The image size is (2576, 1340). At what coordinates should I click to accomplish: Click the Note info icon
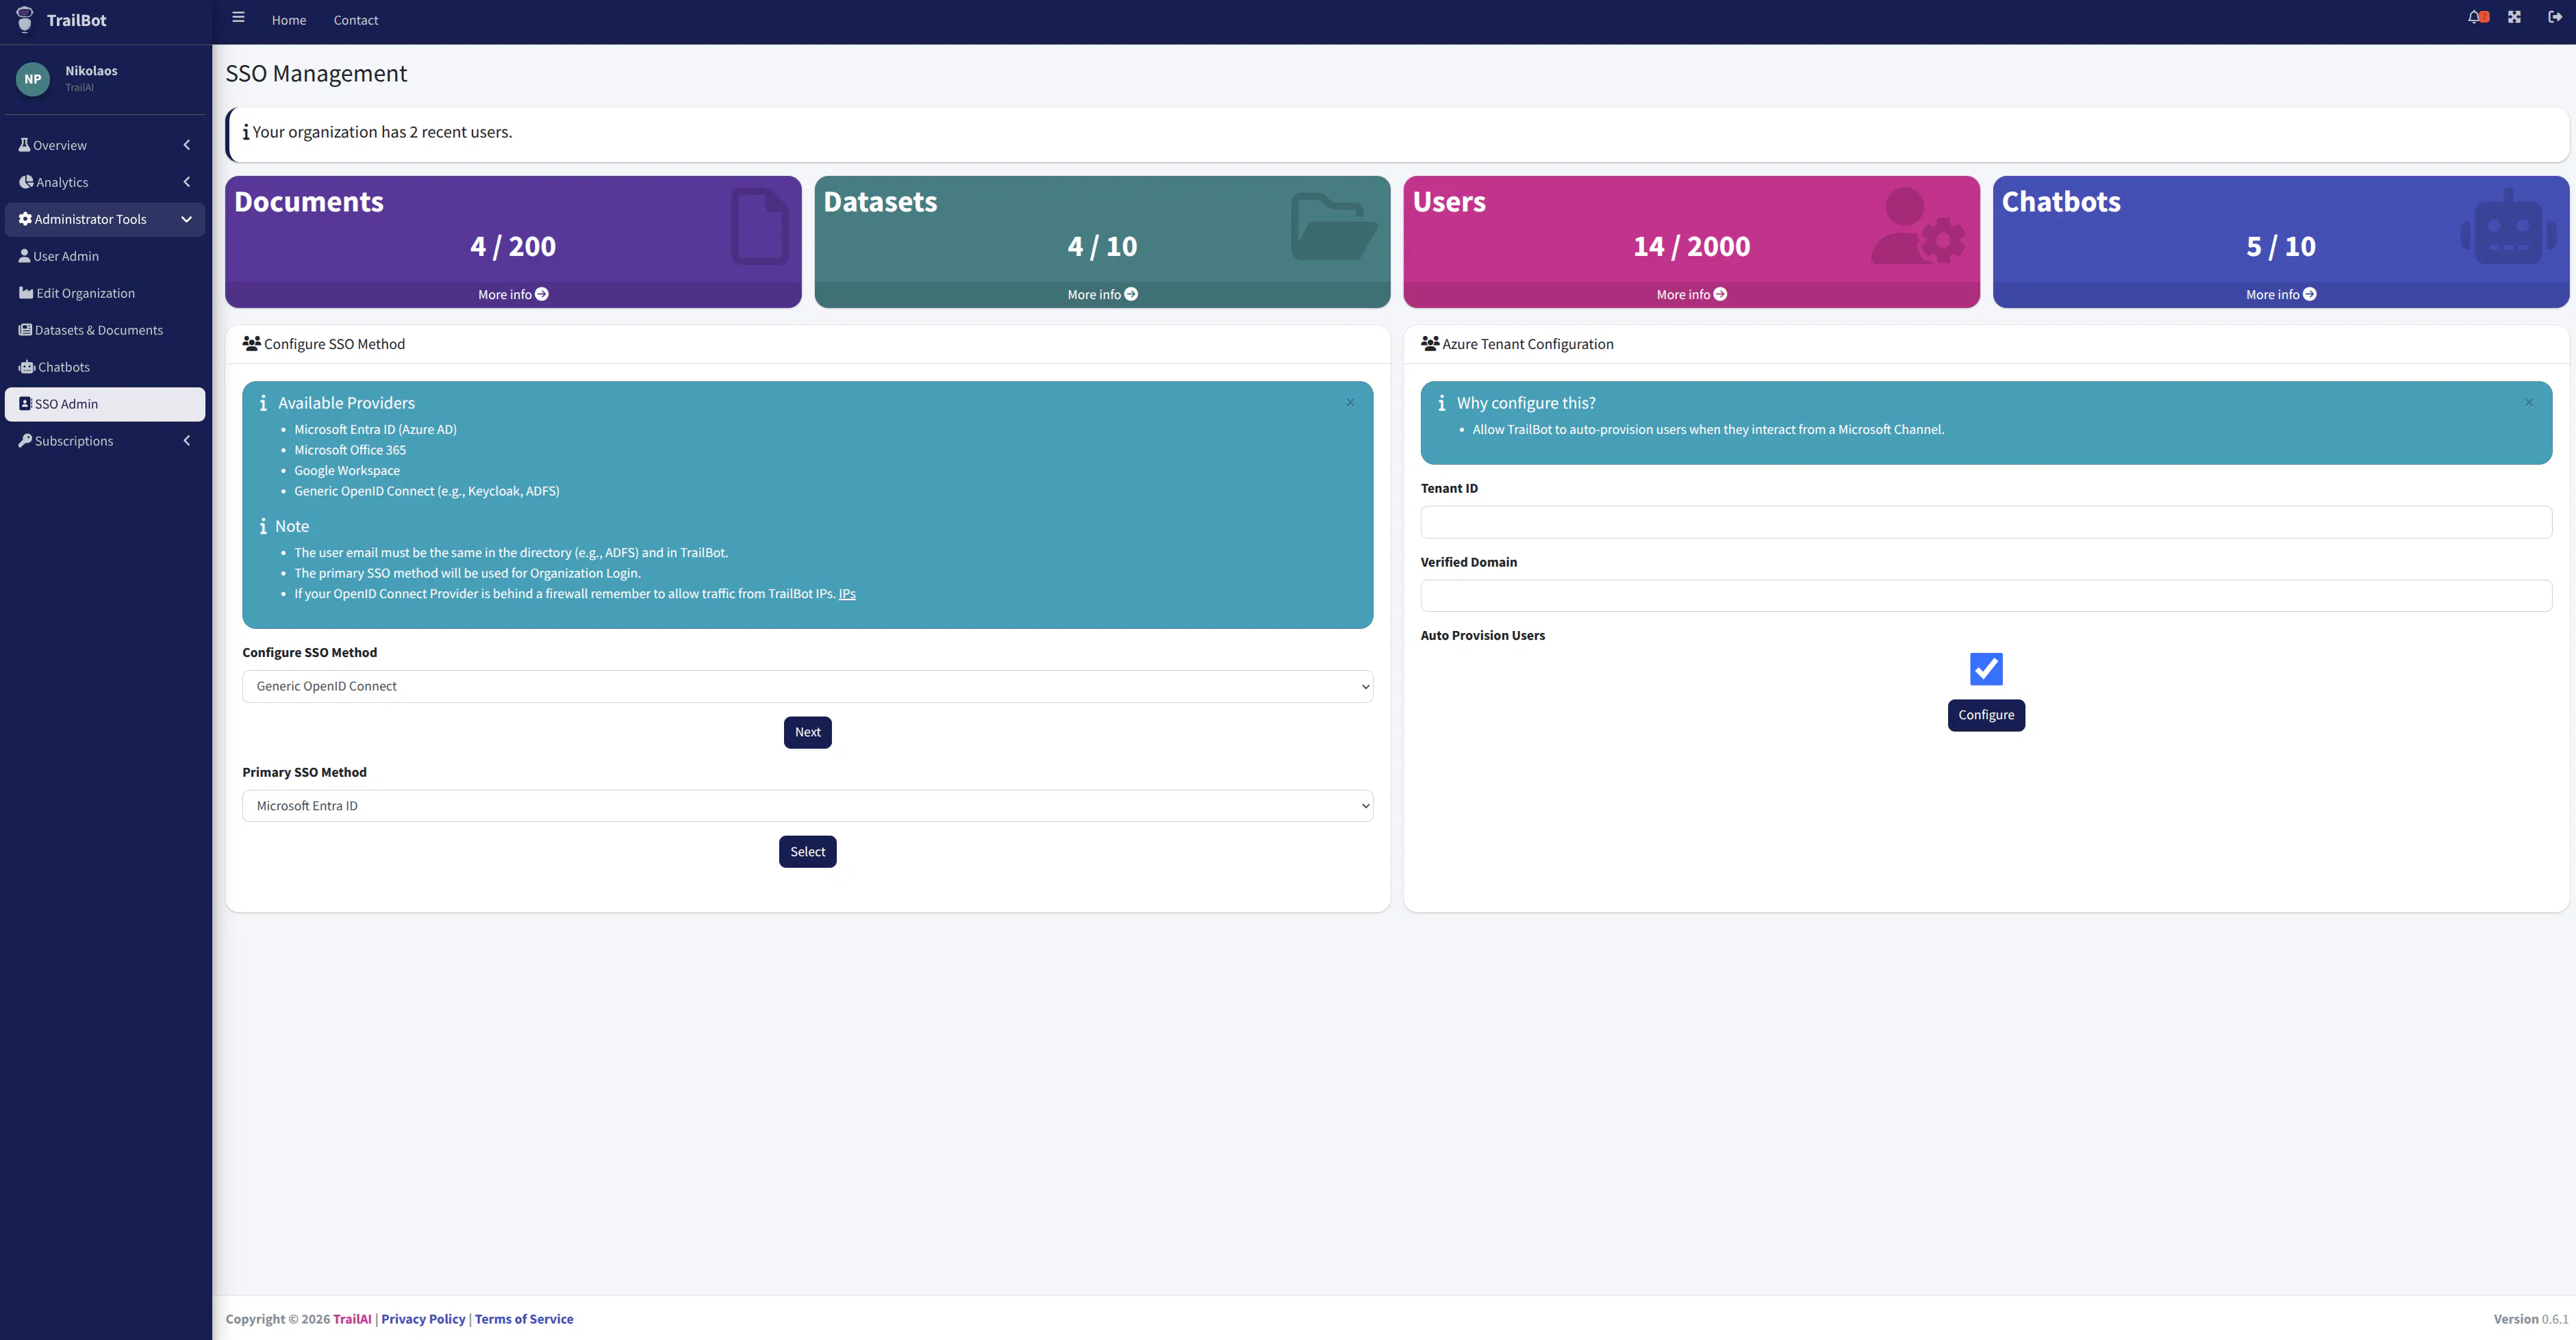(263, 526)
